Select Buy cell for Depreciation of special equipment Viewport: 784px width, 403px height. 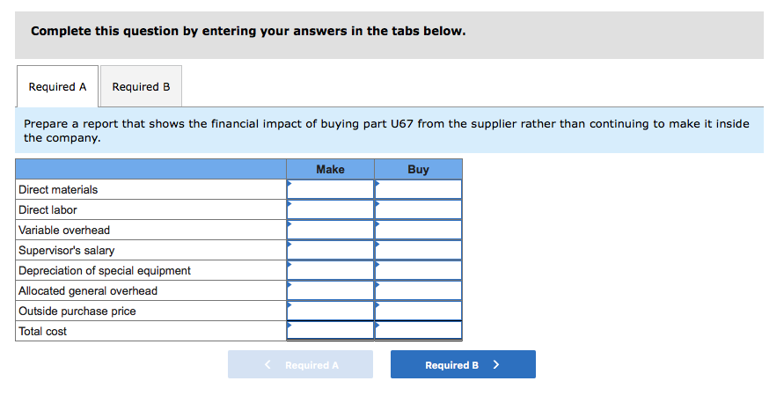point(418,271)
